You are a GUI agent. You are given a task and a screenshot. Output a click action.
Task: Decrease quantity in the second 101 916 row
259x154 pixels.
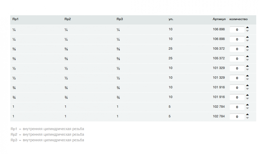point(247,99)
